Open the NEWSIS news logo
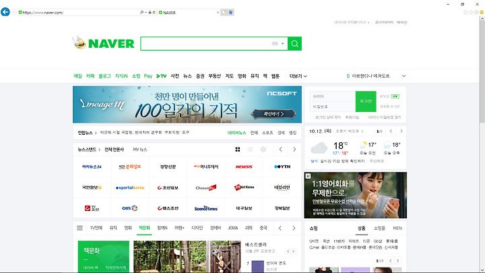The height and width of the screenshot is (273, 485). [x=244, y=166]
